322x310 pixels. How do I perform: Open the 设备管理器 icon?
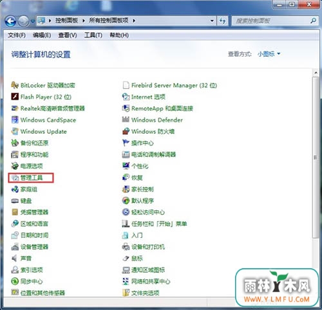pyautogui.click(x=15, y=247)
